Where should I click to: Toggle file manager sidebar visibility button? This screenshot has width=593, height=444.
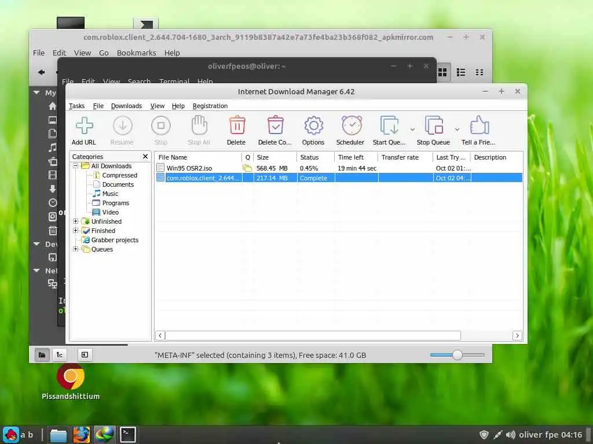pos(85,354)
